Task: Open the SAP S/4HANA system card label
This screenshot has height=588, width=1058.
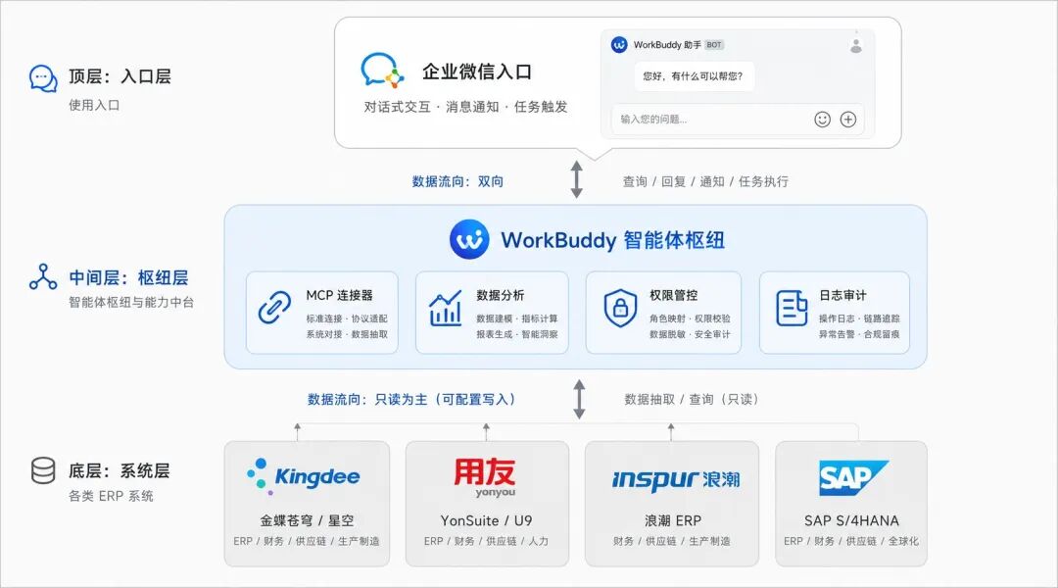Action: 851,520
